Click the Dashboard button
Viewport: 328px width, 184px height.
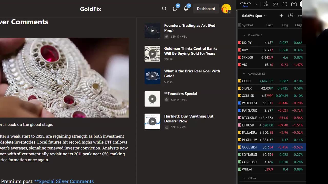point(206,9)
